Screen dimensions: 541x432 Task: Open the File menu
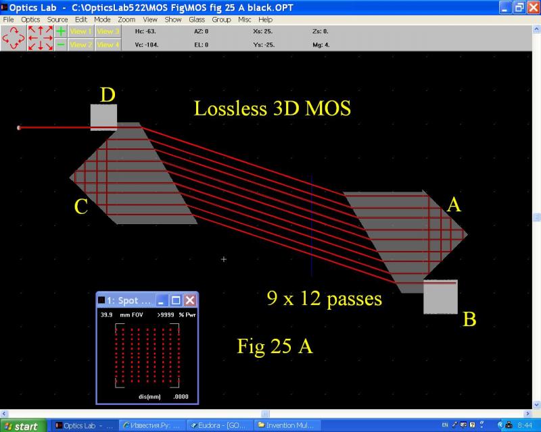[x=8, y=20]
